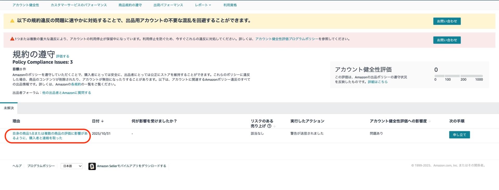499x190 pixels.
Task: Select 商品規約の遵守 in navigation
Action: tap(130, 5)
